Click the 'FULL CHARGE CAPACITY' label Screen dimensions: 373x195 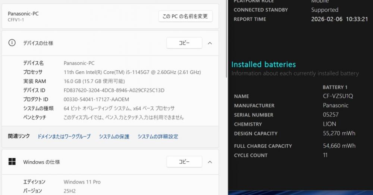tap(263, 146)
